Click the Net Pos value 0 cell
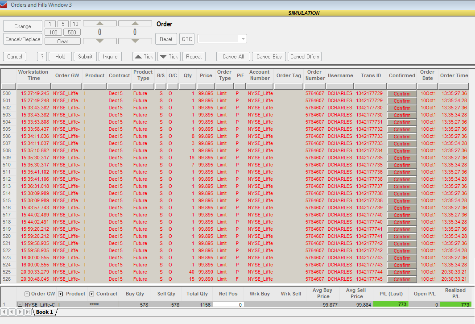 pyautogui.click(x=228, y=304)
